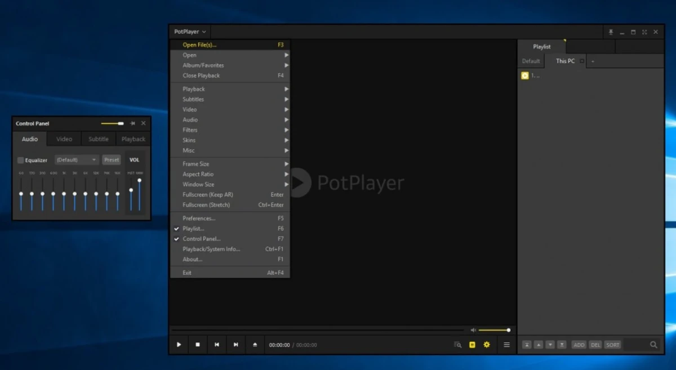Expand the Video submenu in main menu
676x370 pixels.
pos(230,109)
